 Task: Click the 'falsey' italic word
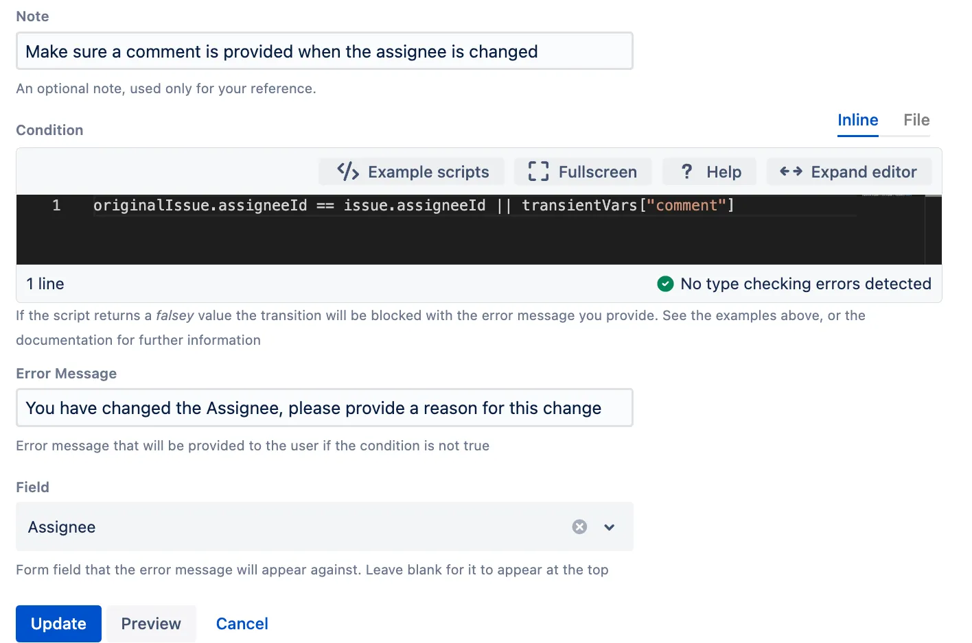click(x=175, y=315)
